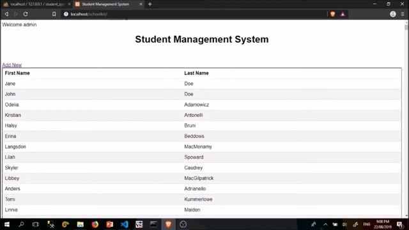Click the first name Skyler
This screenshot has width=409, height=230.
tap(12, 167)
